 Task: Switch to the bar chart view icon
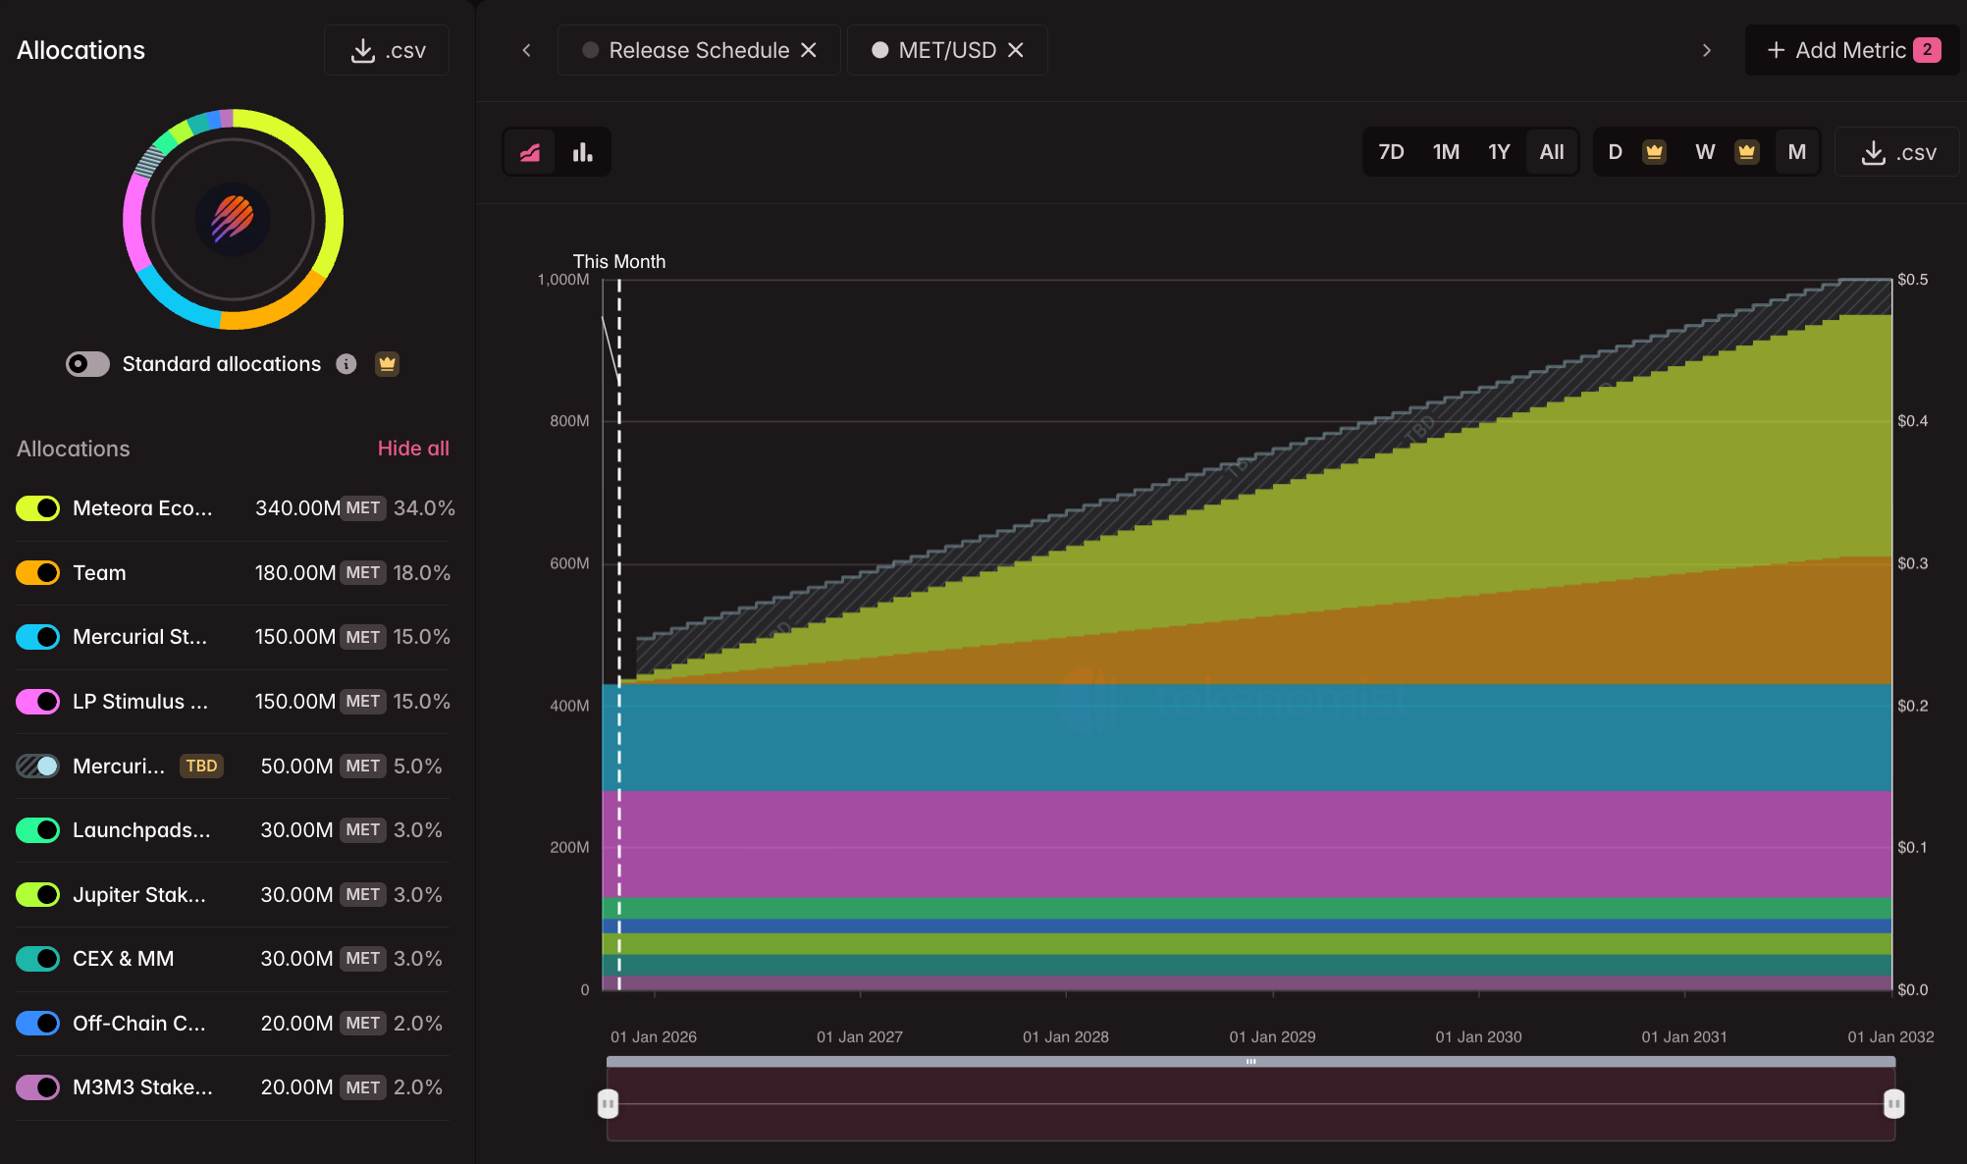pos(583,152)
